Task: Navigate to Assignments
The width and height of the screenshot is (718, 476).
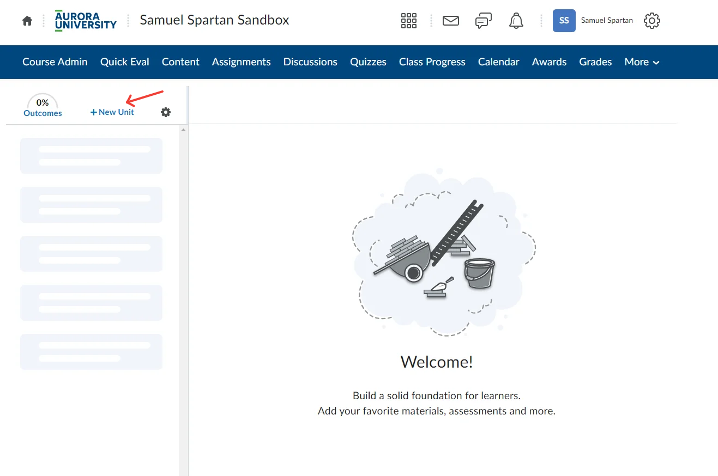Action: point(242,62)
